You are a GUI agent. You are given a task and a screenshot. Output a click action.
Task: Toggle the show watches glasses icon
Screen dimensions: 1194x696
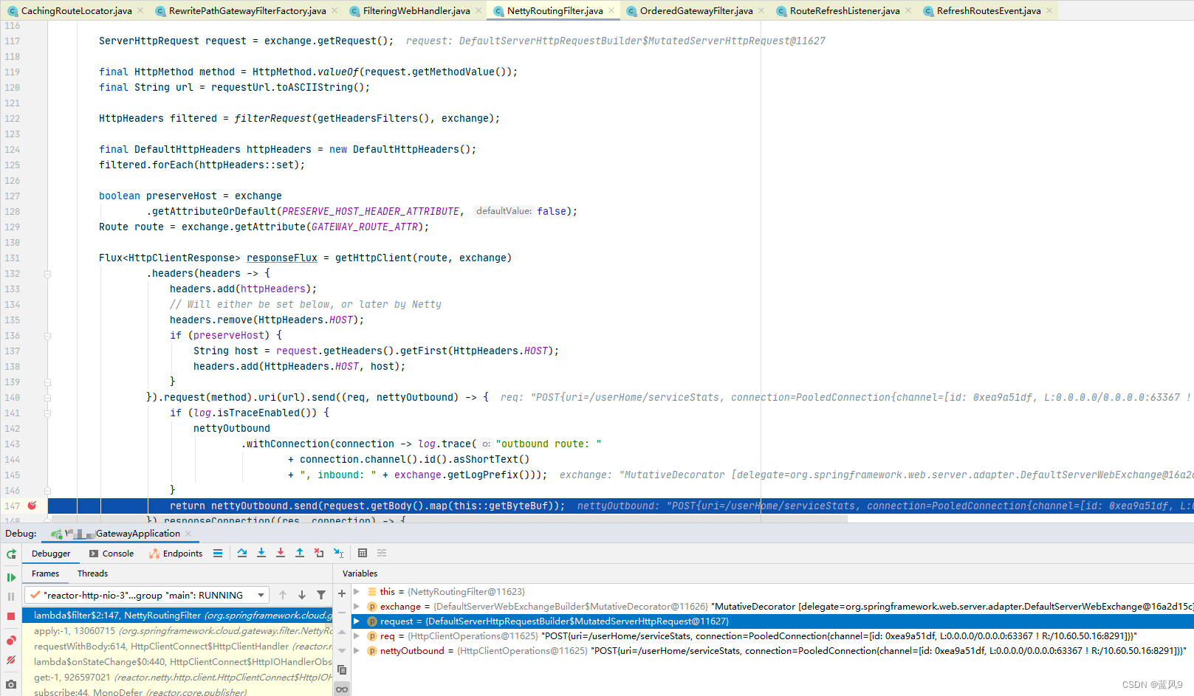point(342,689)
